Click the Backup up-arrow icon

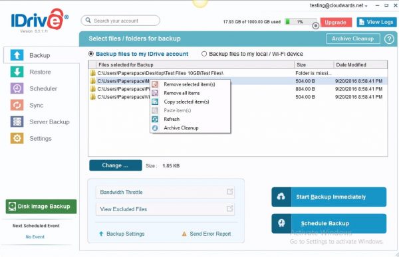point(17,55)
